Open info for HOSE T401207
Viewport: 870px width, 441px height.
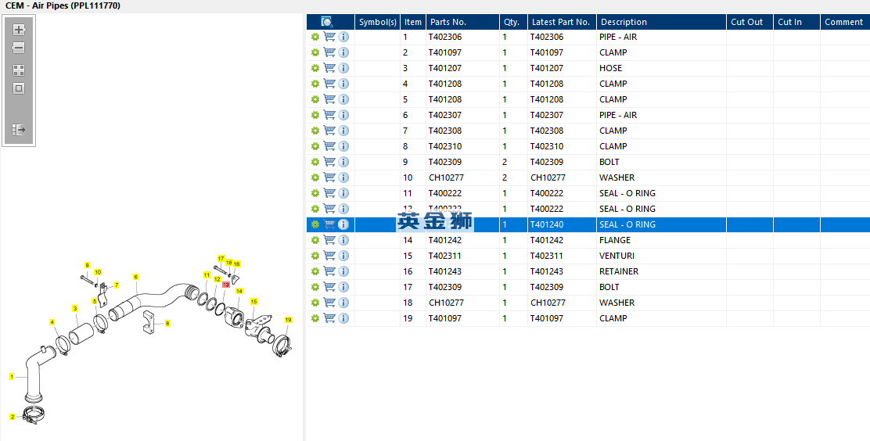[343, 68]
